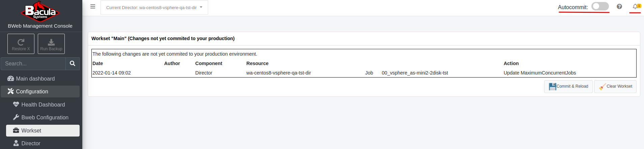644x149 pixels.
Task: Click the Clear Workset button
Action: point(615,87)
